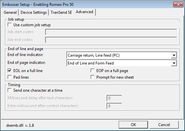Click the Timing group label
The height and width of the screenshot is (131, 185).
click(x=14, y=85)
